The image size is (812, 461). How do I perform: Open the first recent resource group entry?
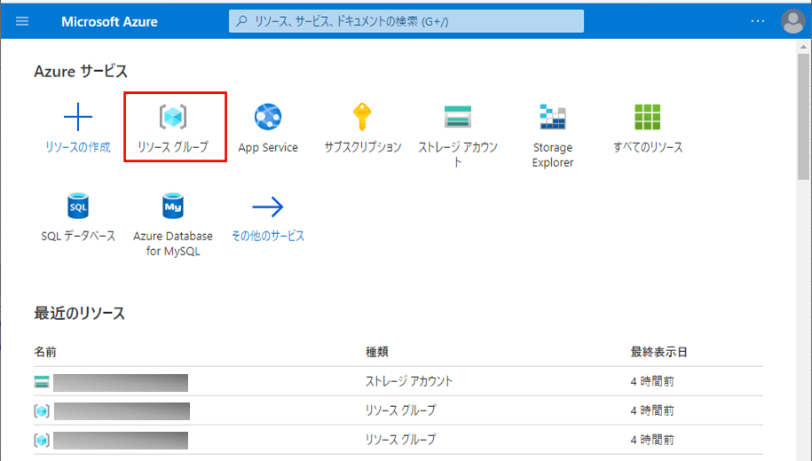[120, 411]
